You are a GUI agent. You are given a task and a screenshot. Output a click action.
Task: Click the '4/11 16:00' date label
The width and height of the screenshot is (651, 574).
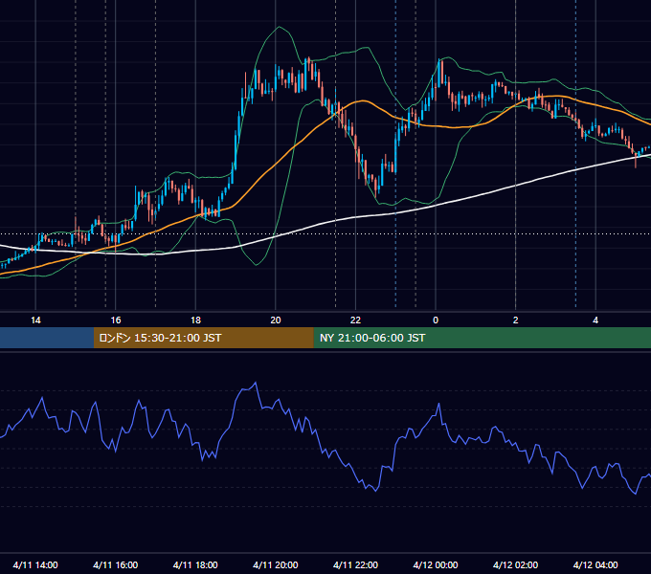(x=116, y=564)
